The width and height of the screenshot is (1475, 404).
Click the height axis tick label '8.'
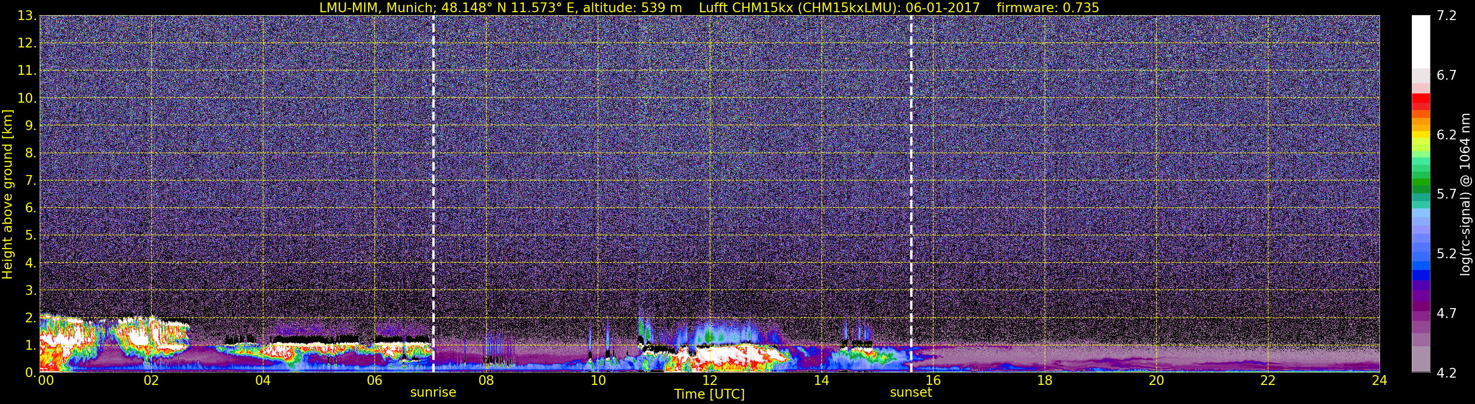pyautogui.click(x=30, y=153)
